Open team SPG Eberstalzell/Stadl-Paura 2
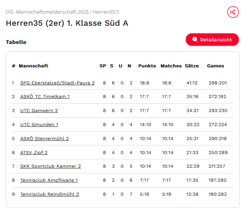Viewport: 245px width, 209px height. tap(57, 83)
